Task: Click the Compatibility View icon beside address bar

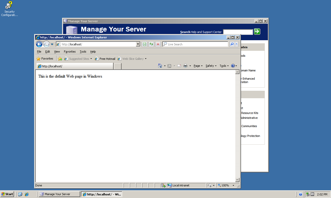Action: 144,44
